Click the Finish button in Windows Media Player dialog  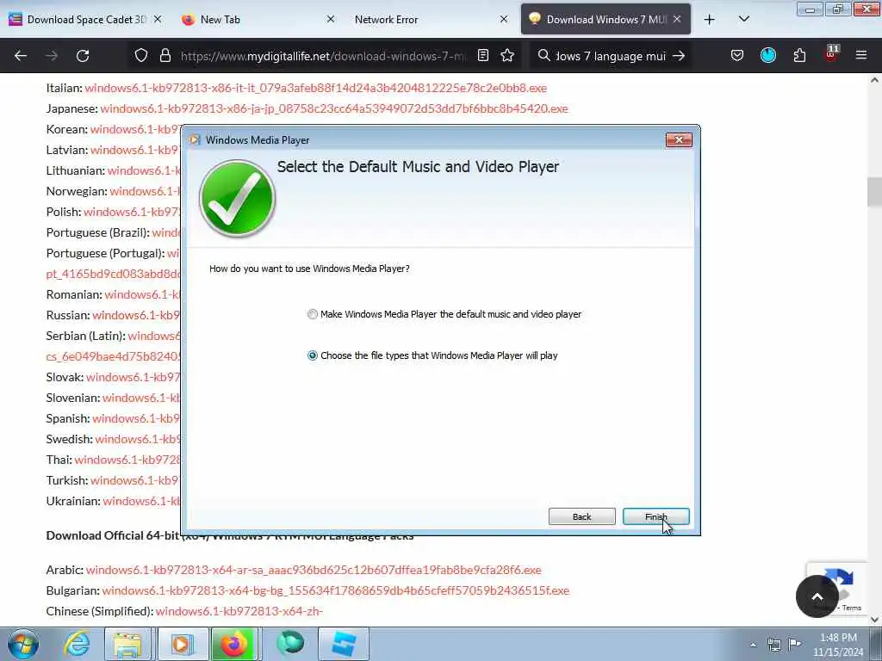pos(655,516)
